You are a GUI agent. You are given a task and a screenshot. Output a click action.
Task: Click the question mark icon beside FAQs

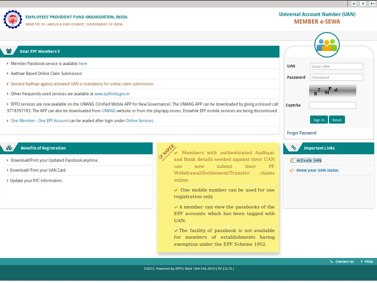(361, 261)
